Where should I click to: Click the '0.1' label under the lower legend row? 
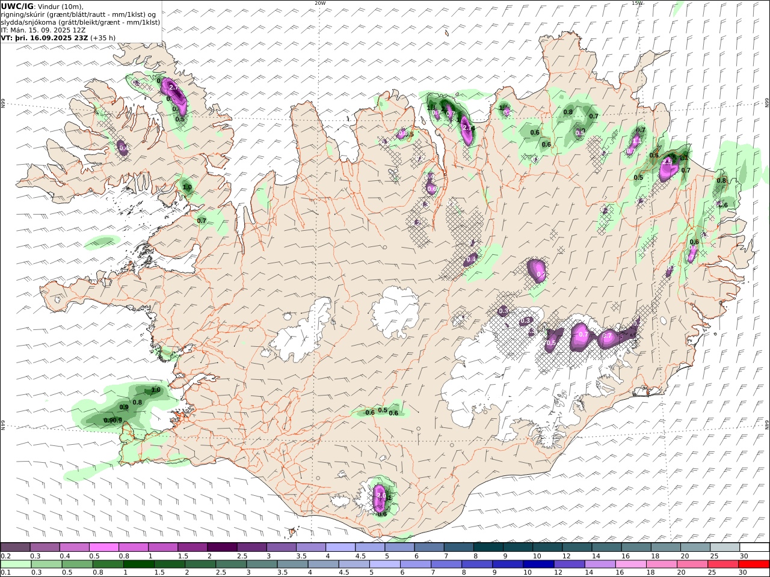(5, 573)
